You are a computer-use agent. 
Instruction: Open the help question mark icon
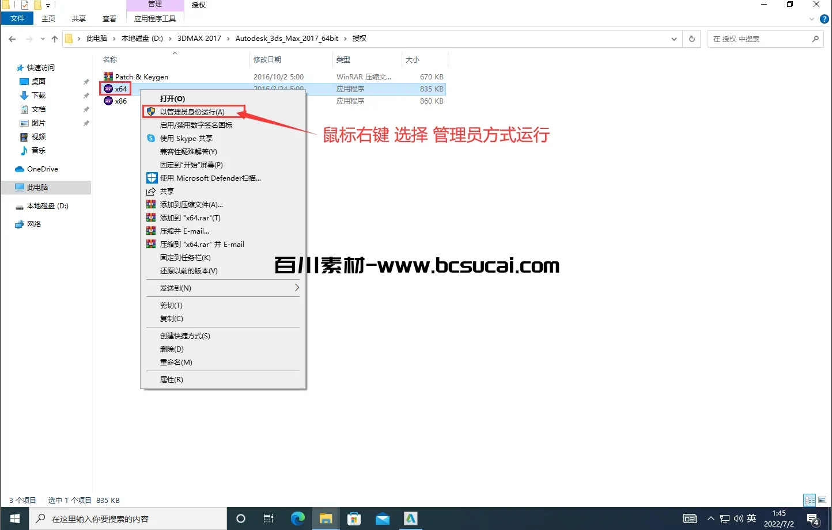(x=824, y=19)
